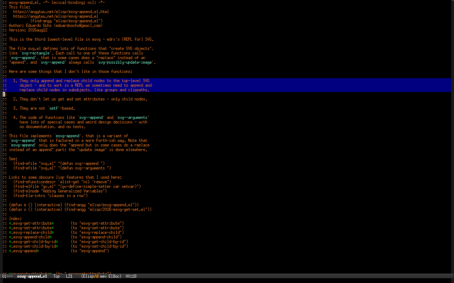Click the highlighted item 1 'They only append' line

(81, 81)
